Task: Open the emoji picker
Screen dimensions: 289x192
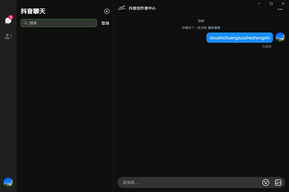Action: (265, 182)
